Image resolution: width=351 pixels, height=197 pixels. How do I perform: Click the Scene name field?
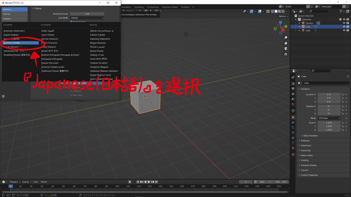coord(295,7)
